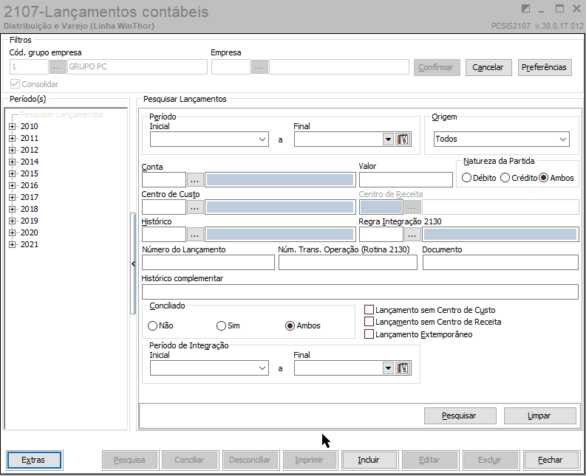Image resolution: width=586 pixels, height=476 pixels.
Task: Open the Origem dropdown showing Todos
Action: pos(563,139)
